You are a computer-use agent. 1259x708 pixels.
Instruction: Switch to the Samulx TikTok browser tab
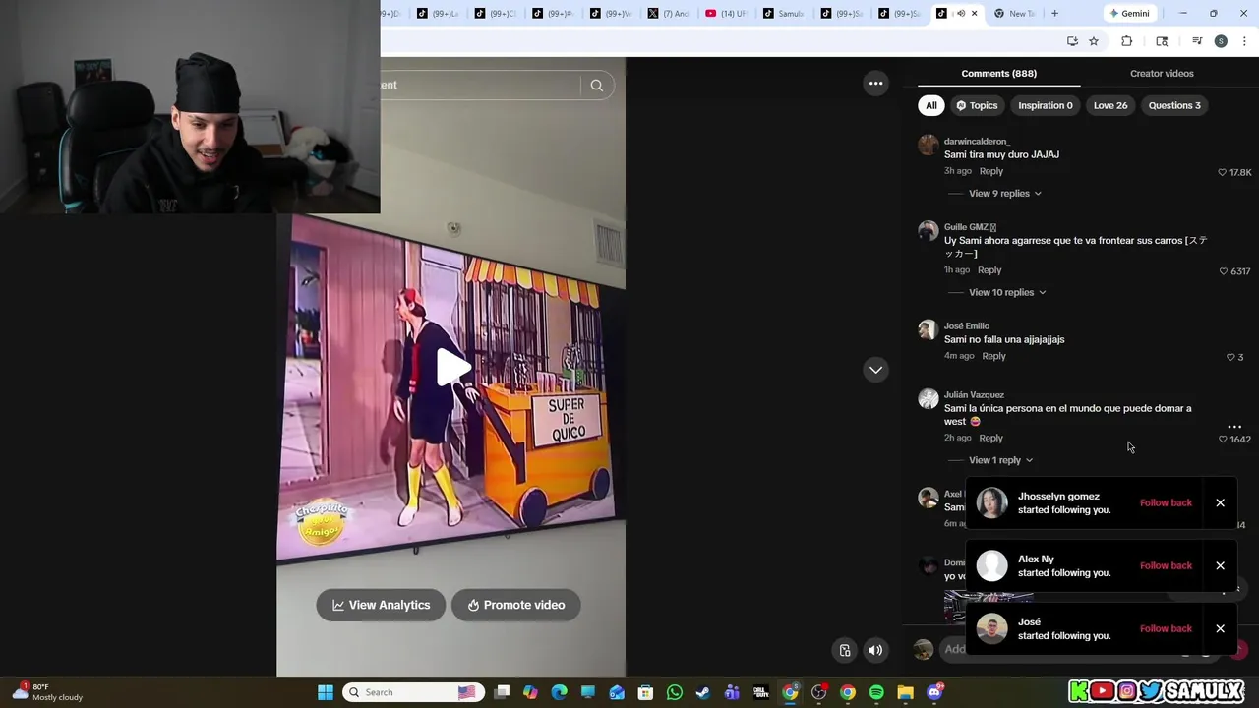pyautogui.click(x=784, y=14)
